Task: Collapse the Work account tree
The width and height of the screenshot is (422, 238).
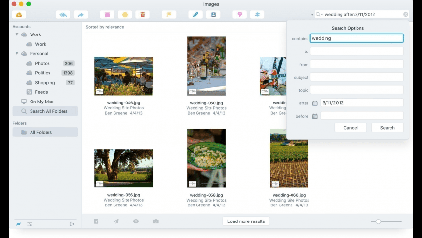Action: point(17,34)
